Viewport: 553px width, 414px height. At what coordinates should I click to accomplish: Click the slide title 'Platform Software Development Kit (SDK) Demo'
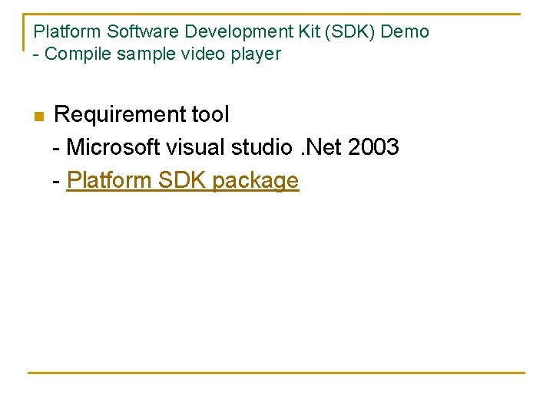pos(231,31)
